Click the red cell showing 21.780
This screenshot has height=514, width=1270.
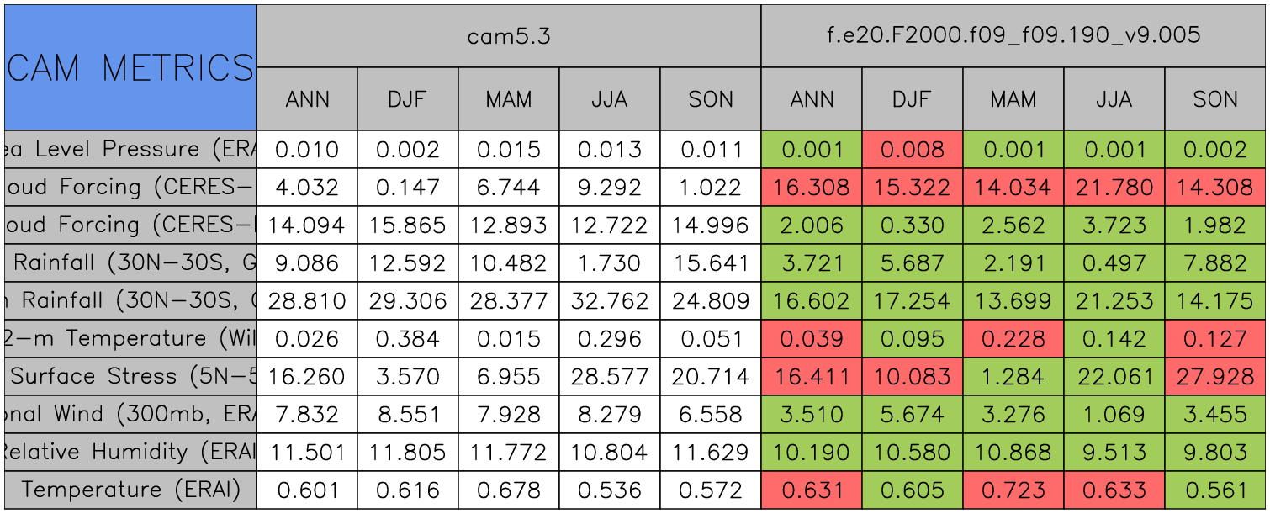pos(1114,188)
